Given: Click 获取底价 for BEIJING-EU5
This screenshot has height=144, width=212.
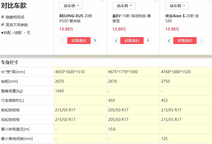Looking at the screenshot, I should pyautogui.click(x=79, y=40).
